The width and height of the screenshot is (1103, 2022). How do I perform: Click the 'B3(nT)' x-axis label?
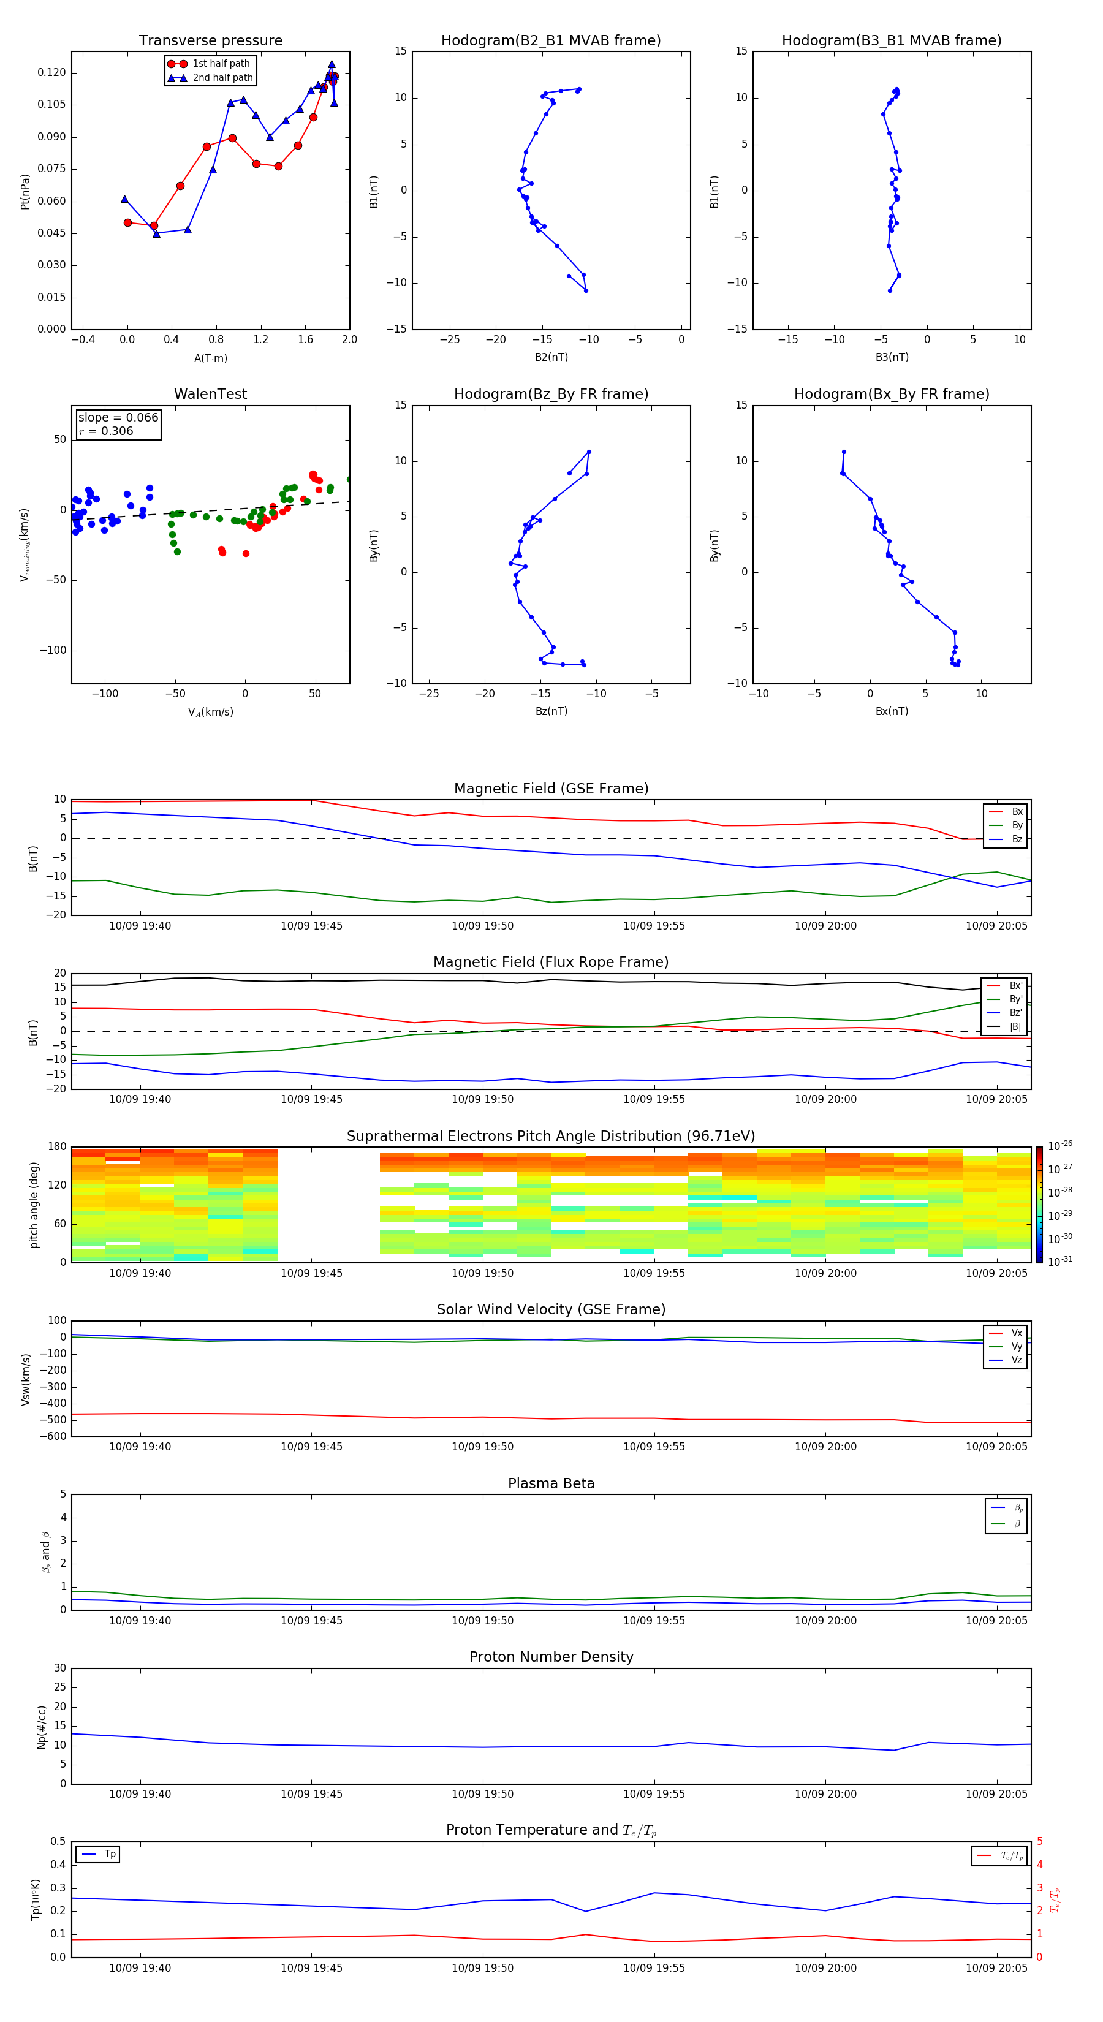pyautogui.click(x=892, y=357)
